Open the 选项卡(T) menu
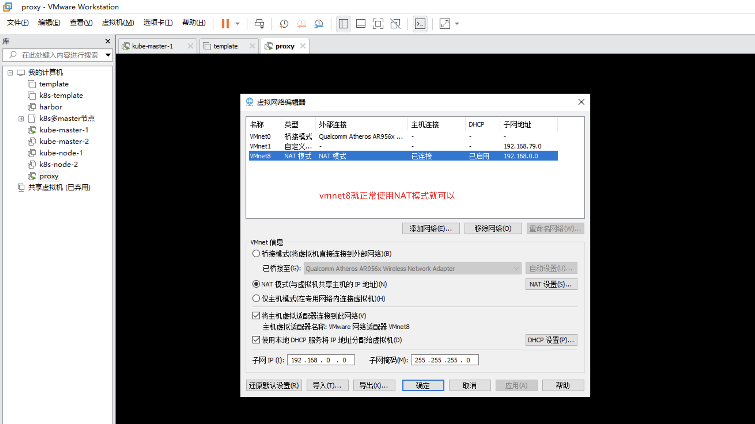Image resolution: width=755 pixels, height=424 pixels. coord(158,22)
